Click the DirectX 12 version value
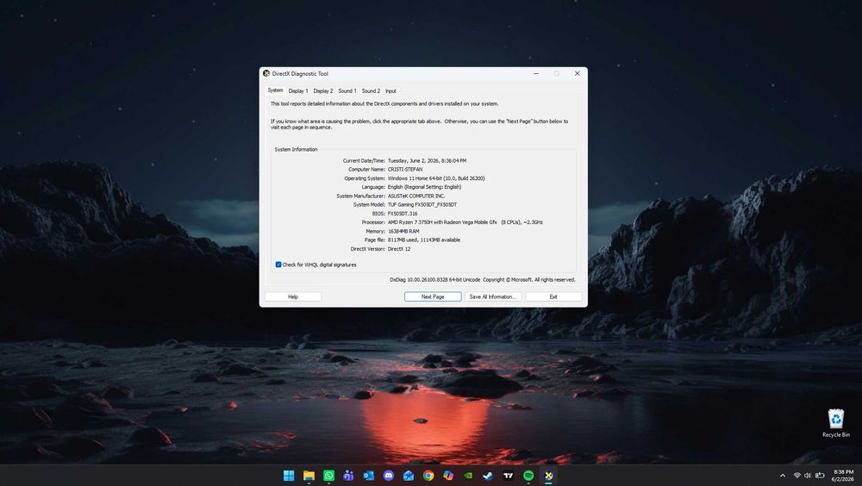 pos(399,248)
